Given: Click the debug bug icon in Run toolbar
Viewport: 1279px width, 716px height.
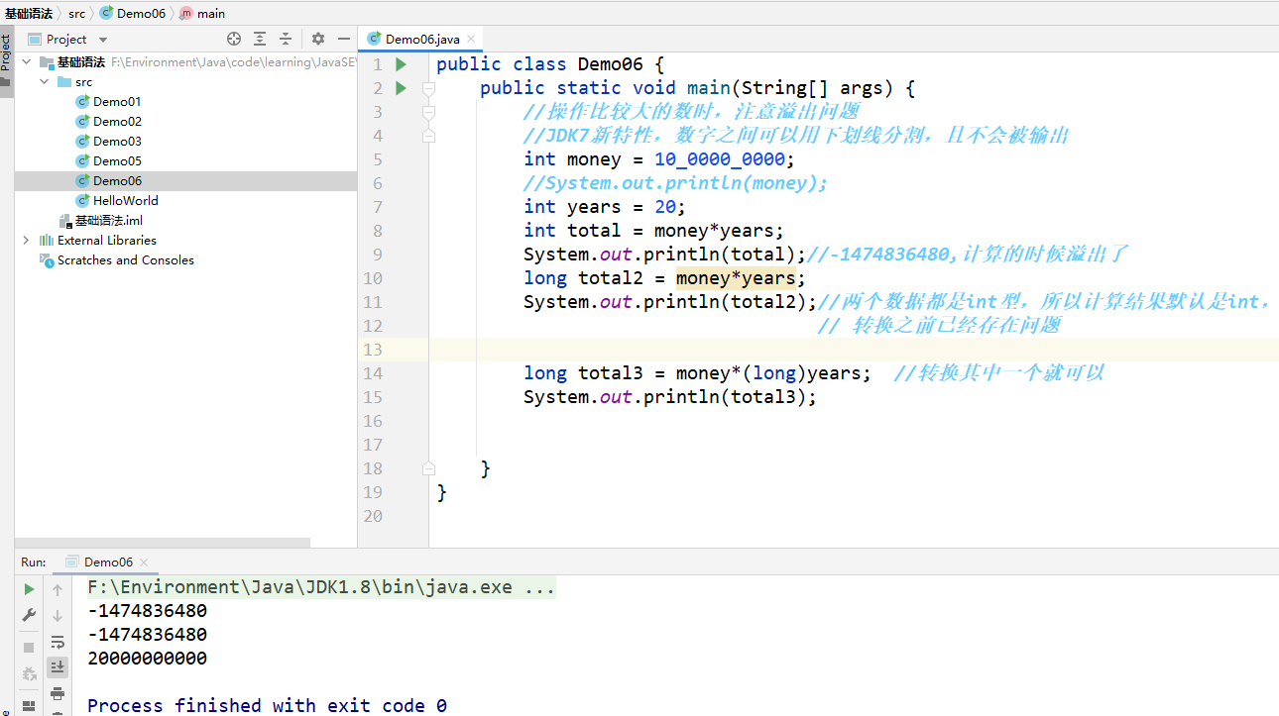Looking at the screenshot, I should click(29, 673).
